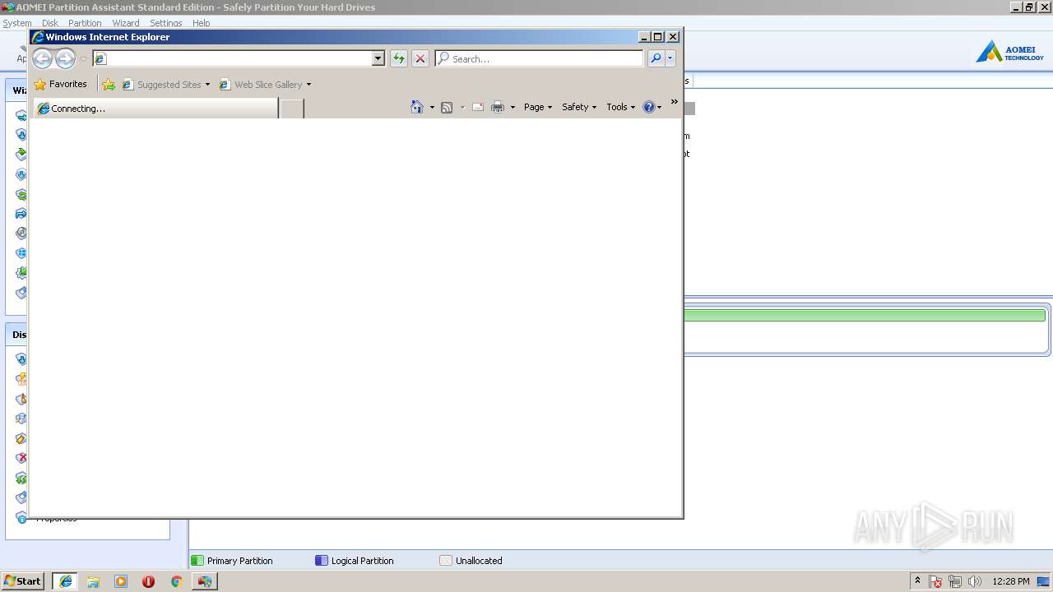Open the Favorites center

pos(60,84)
